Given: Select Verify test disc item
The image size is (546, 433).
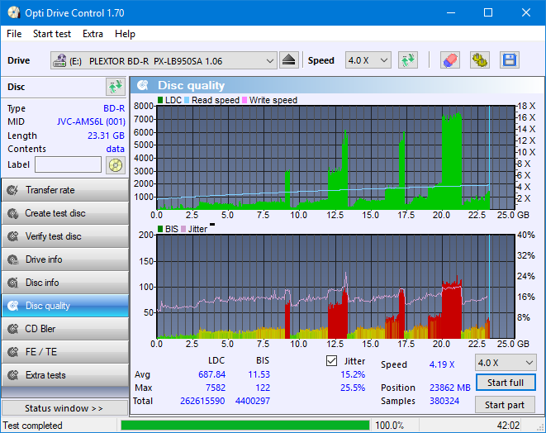Looking at the screenshot, I should [x=65, y=236].
